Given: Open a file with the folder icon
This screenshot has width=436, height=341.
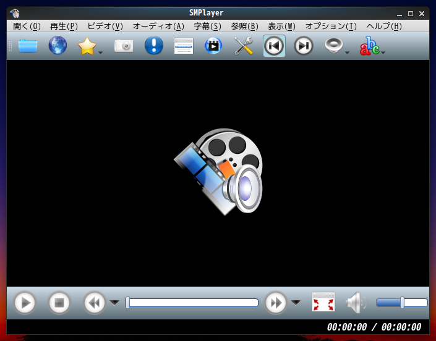Looking at the screenshot, I should pos(28,46).
